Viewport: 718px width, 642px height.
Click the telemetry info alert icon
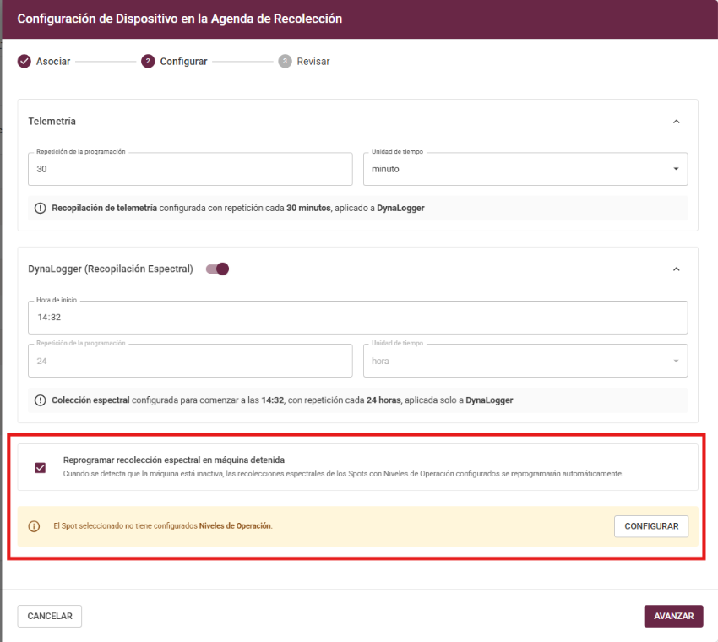(x=41, y=208)
